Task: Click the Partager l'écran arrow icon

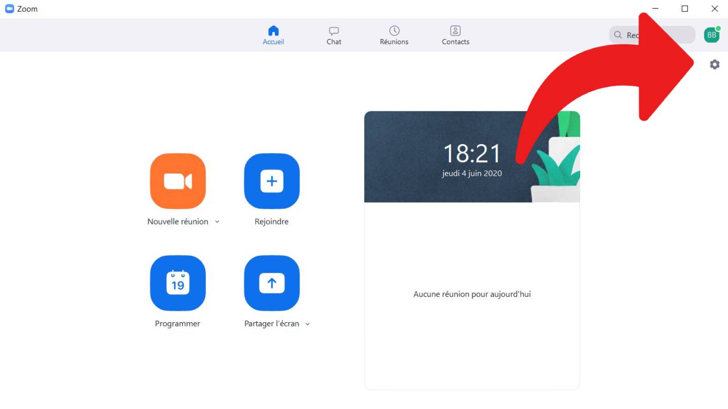Action: tap(272, 283)
